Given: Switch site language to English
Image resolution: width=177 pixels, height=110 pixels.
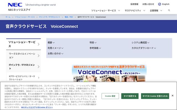Looking at the screenshot, I should (x=166, y=4).
